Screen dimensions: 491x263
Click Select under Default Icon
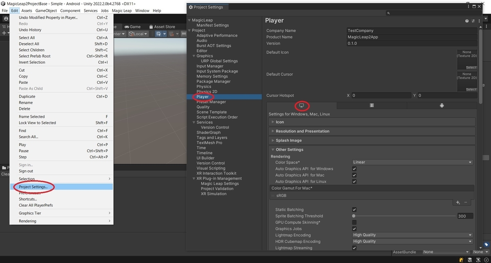[x=471, y=67]
